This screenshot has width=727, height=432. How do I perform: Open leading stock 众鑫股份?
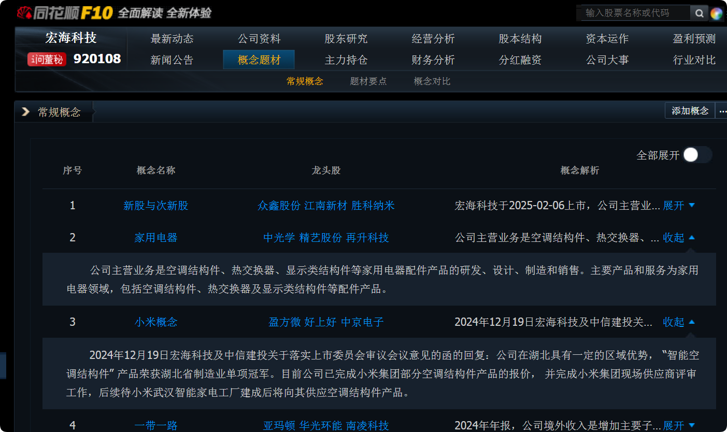[x=279, y=206]
